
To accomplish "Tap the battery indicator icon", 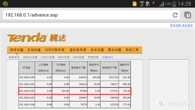I will click(174, 4).
